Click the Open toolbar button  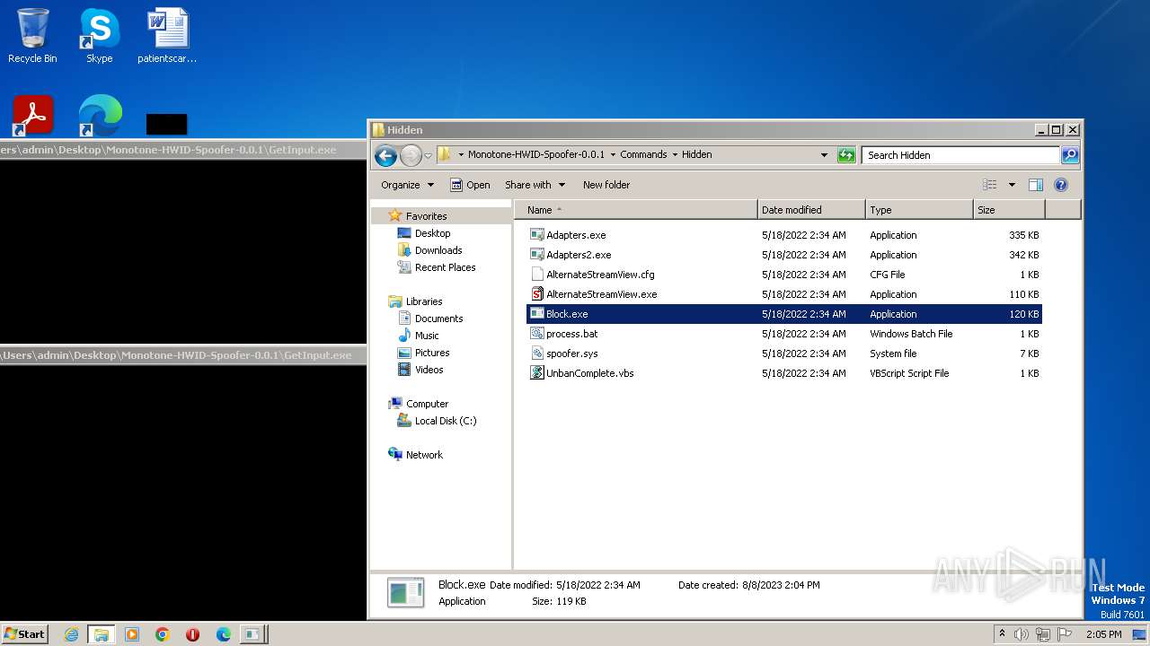(x=470, y=185)
